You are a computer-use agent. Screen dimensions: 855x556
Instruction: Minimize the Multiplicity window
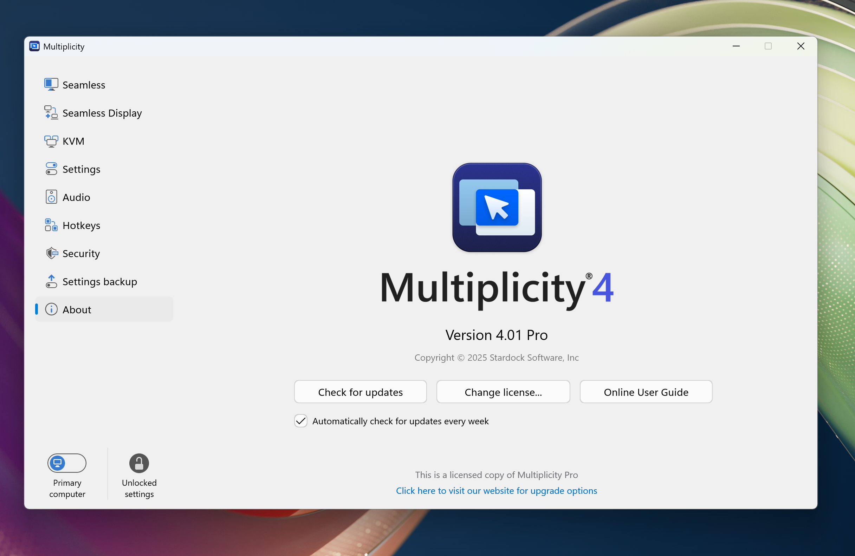pyautogui.click(x=736, y=46)
